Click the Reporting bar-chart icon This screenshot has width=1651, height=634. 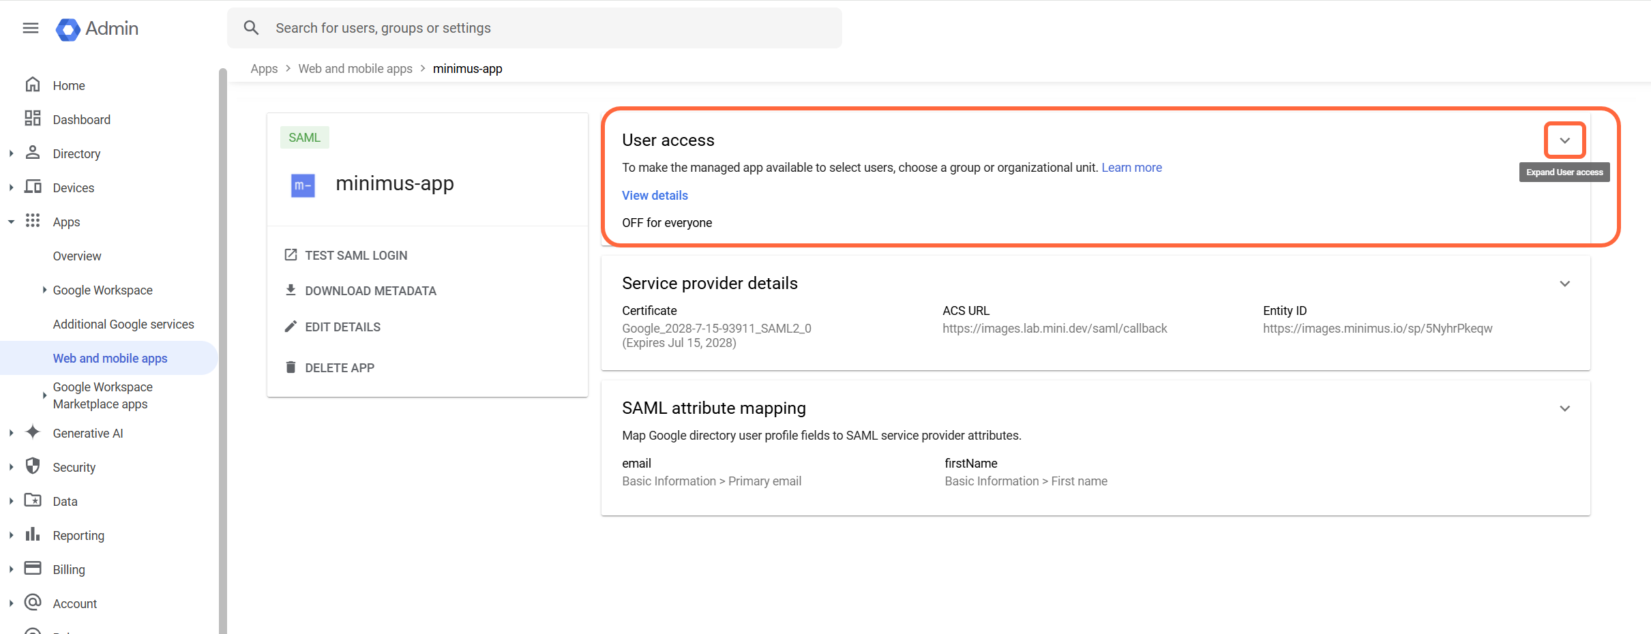[x=33, y=534]
